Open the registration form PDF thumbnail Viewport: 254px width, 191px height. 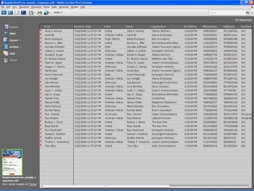[12, 162]
